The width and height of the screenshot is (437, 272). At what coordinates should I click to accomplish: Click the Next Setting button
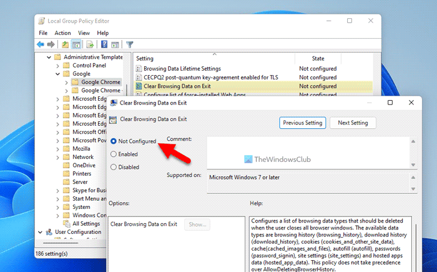click(353, 123)
